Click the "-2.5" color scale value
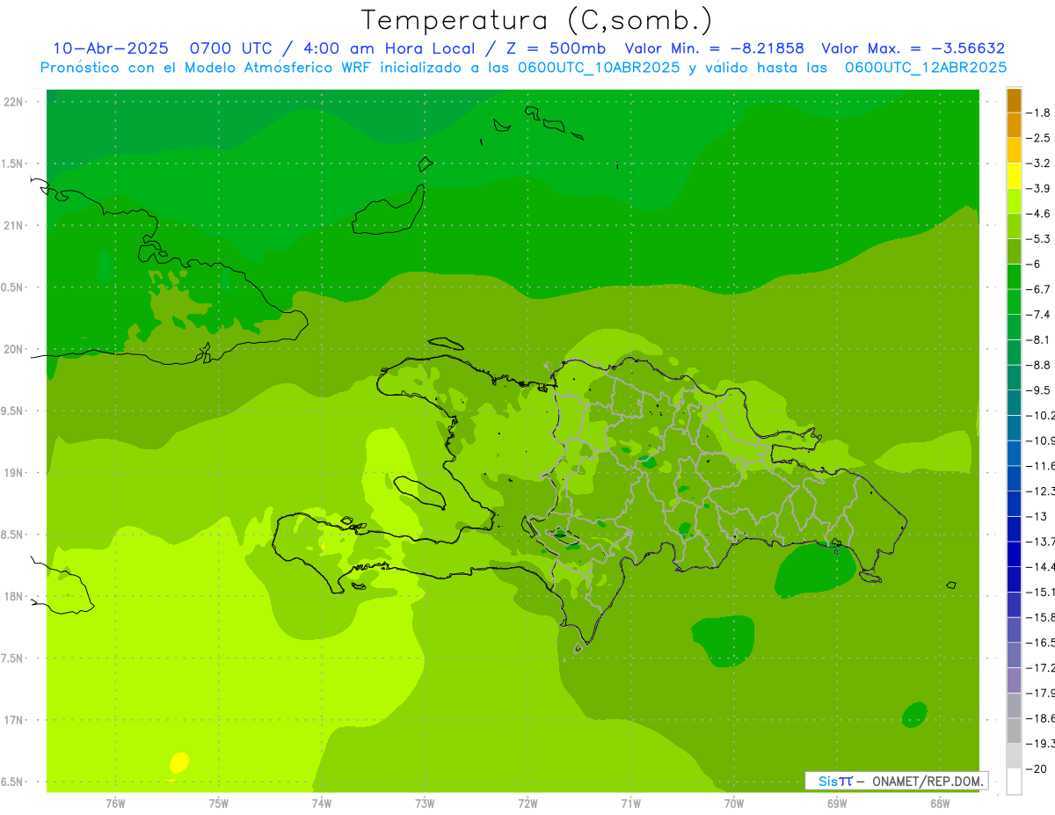Screen dimensions: 1055x815 click(x=1038, y=138)
